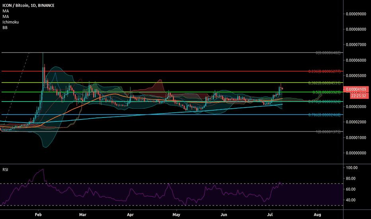Click the RSI 80.00 scale value

point(351,178)
